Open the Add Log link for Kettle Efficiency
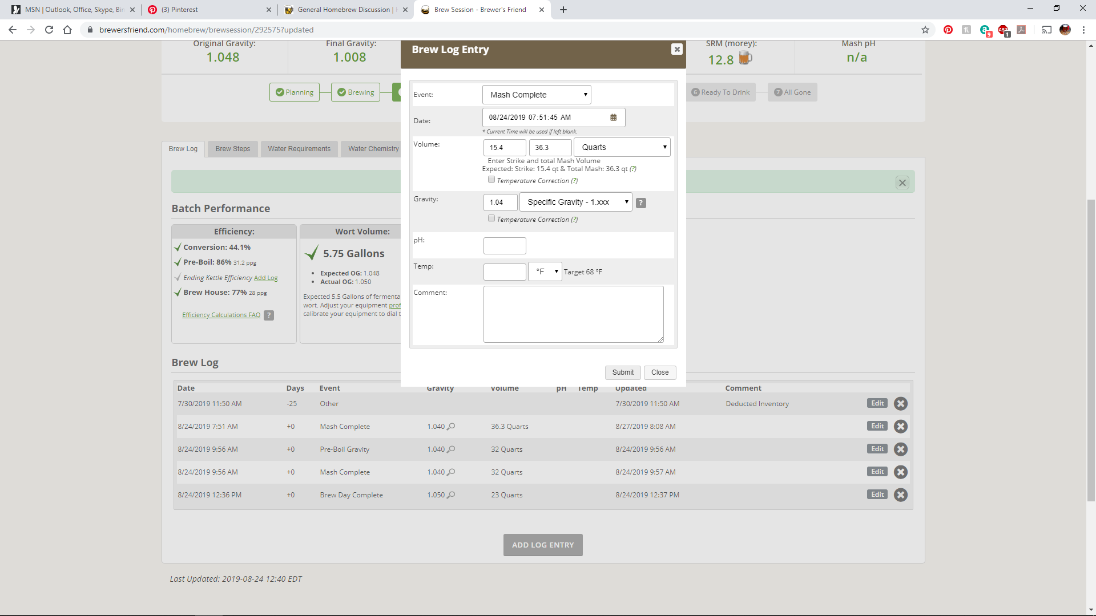 click(x=265, y=278)
